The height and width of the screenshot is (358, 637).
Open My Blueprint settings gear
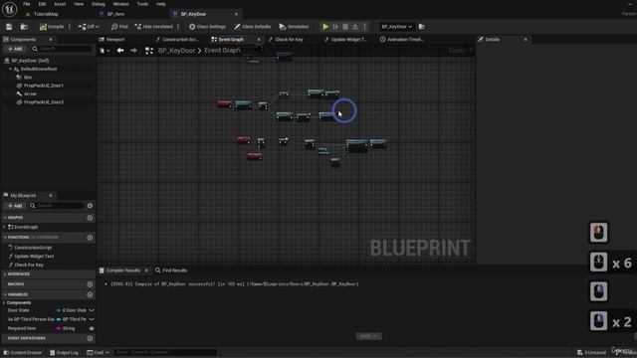tap(90, 206)
